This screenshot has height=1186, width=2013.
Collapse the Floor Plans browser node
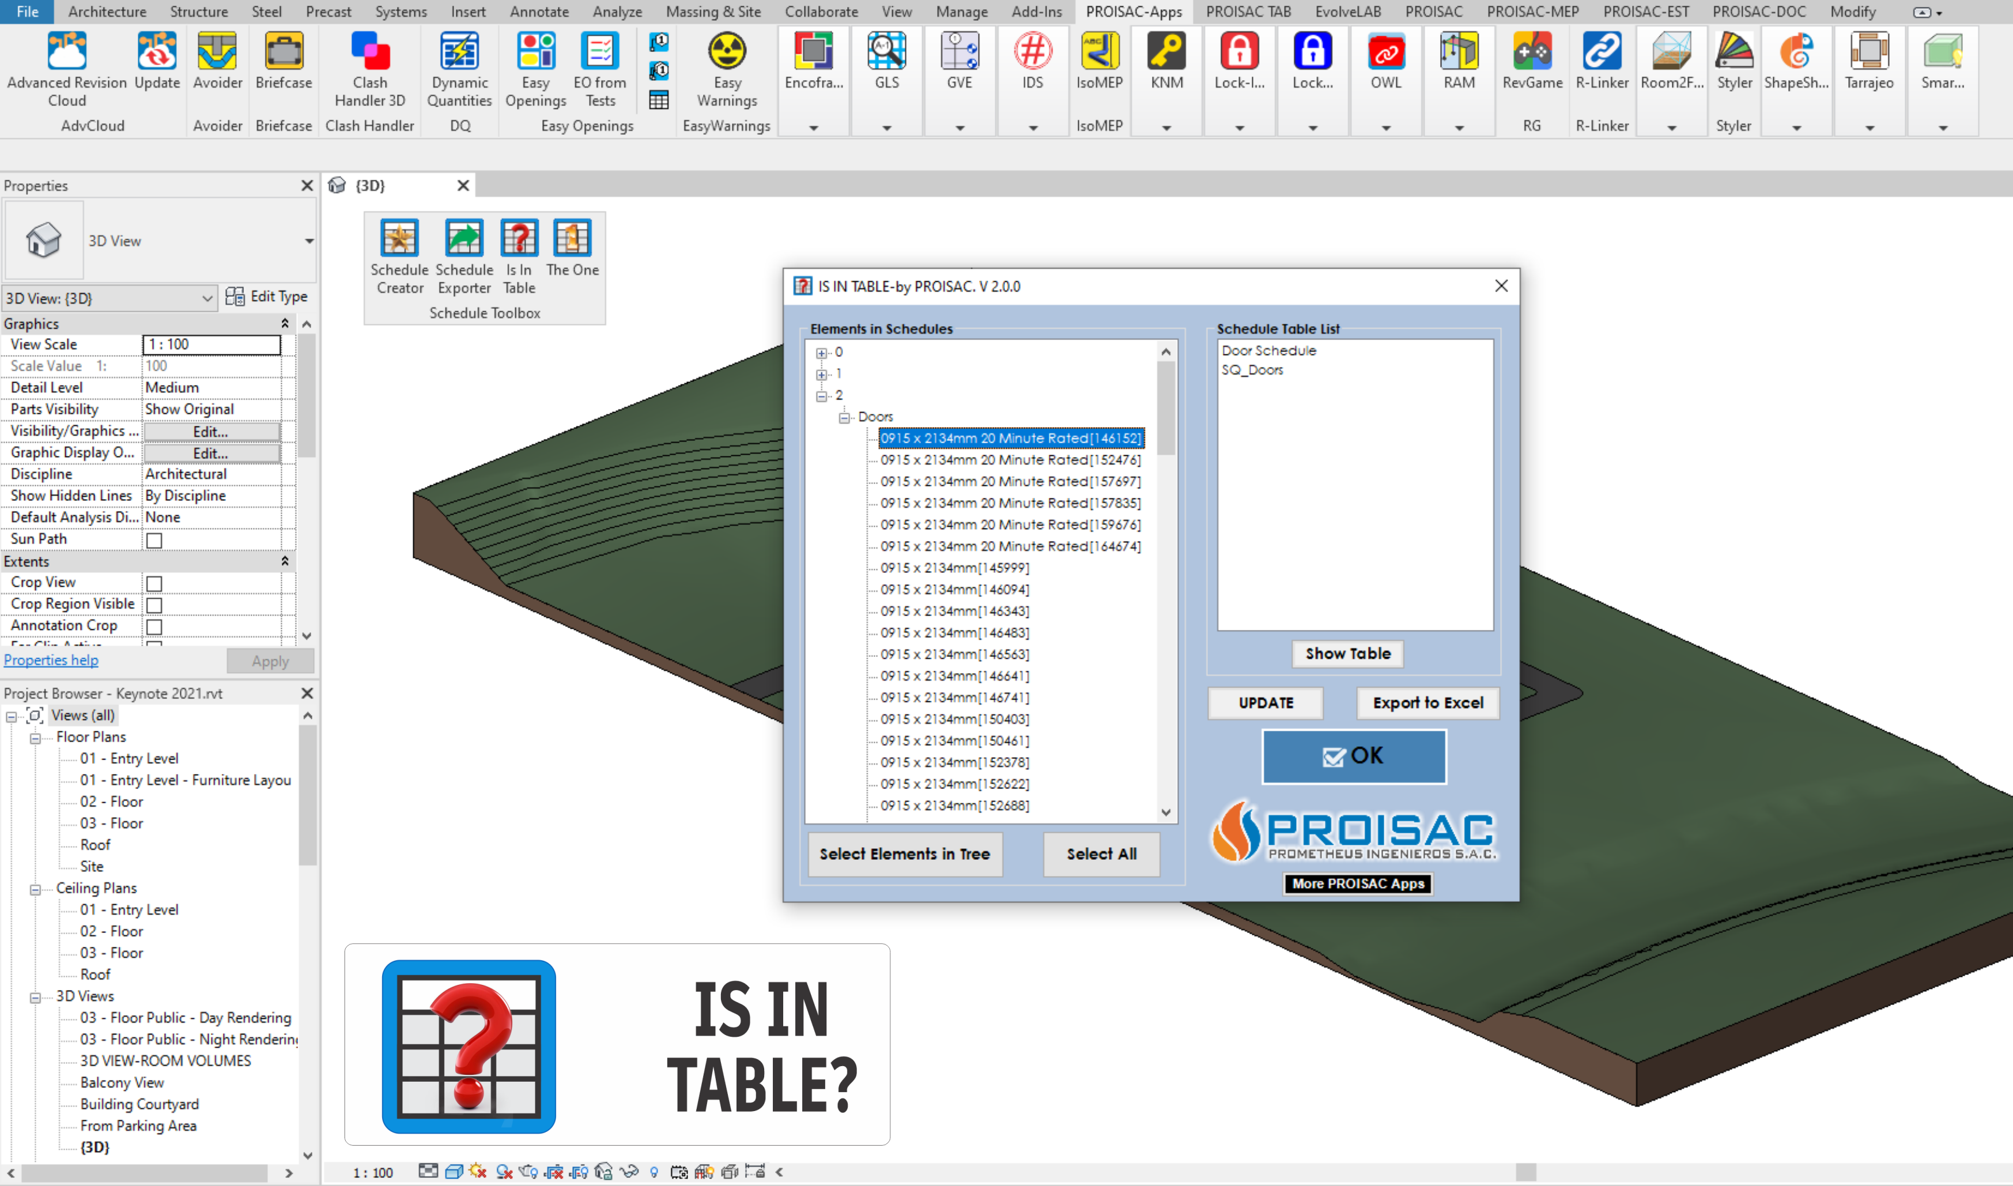click(x=35, y=738)
